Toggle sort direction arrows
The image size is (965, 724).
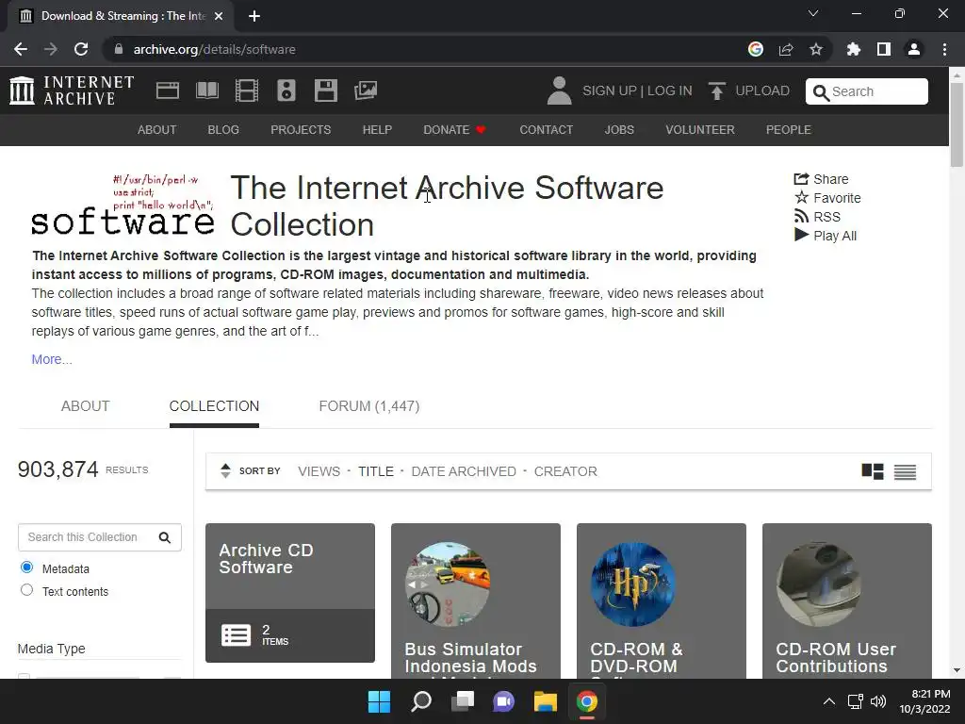click(225, 471)
